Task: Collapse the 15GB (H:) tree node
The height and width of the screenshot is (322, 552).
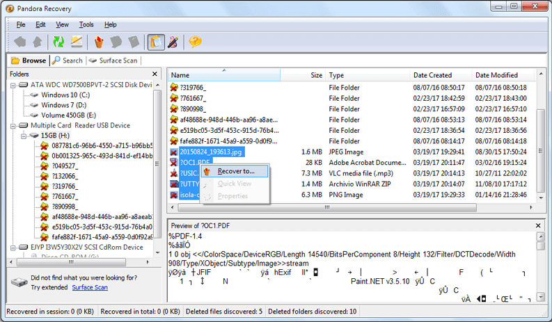Action: coord(24,136)
